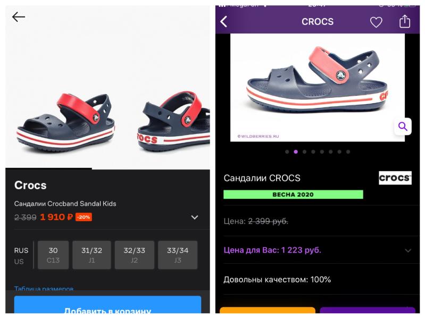The width and height of the screenshot is (425, 319).
Task: Go back using the white chevron in purple header
Action: [224, 22]
